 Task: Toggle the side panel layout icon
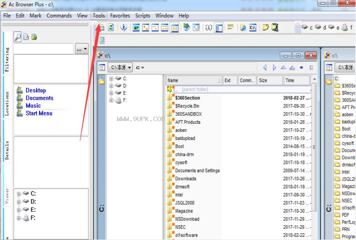(x=219, y=28)
